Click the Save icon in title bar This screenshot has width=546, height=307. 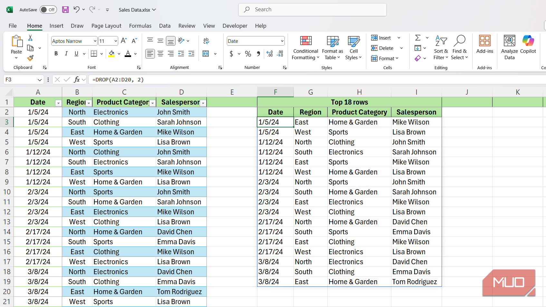click(65, 10)
